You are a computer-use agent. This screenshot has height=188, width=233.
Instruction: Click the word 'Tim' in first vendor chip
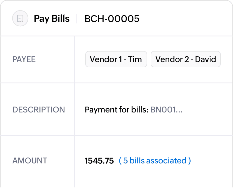click(x=135, y=59)
